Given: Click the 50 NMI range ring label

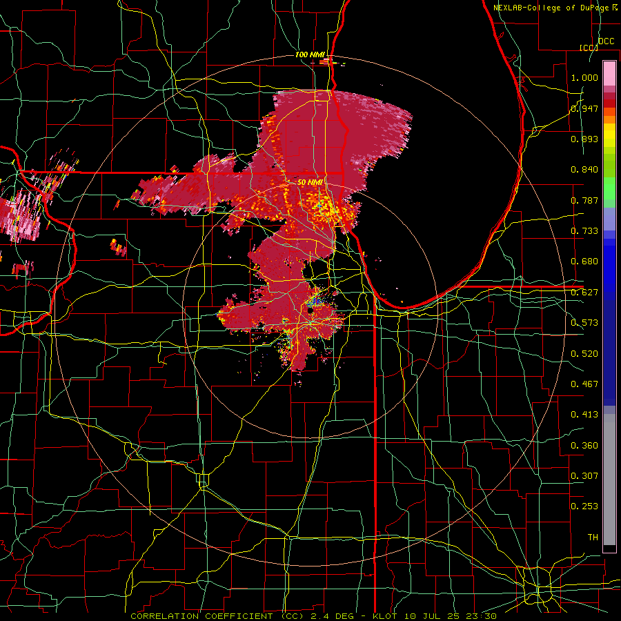Looking at the screenshot, I should point(310,183).
